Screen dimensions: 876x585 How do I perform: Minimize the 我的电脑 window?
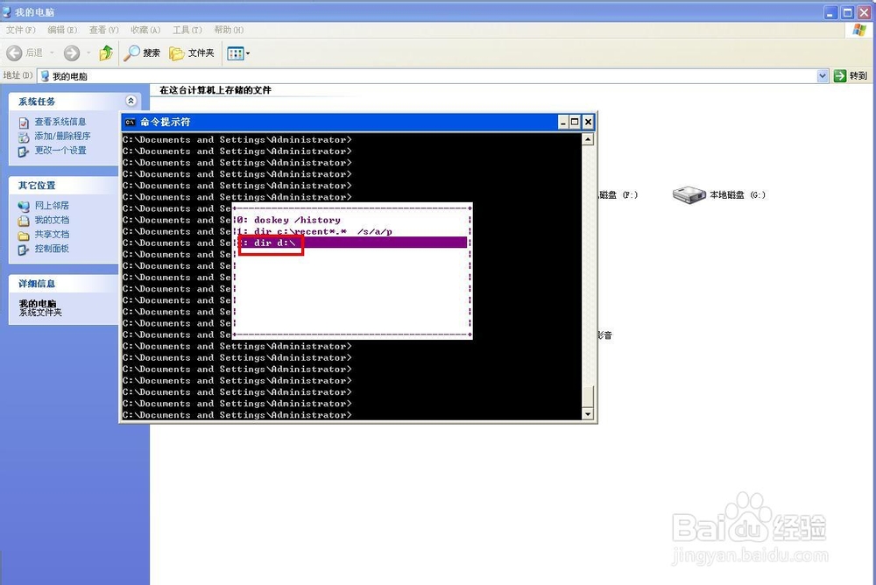pos(830,12)
